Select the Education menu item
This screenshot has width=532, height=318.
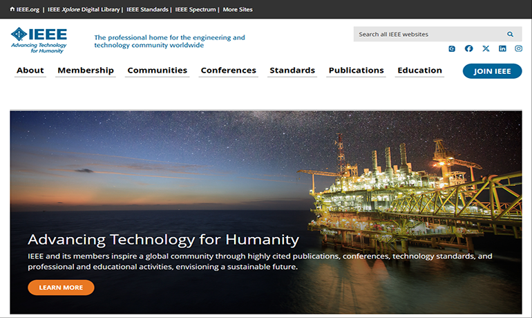click(419, 71)
